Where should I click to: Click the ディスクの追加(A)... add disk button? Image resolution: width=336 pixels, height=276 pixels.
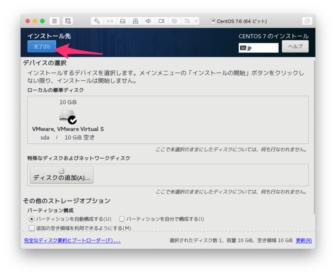pos(62,175)
